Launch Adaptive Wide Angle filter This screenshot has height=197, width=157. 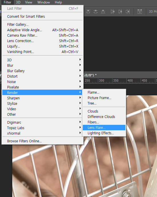[x=43, y=30]
